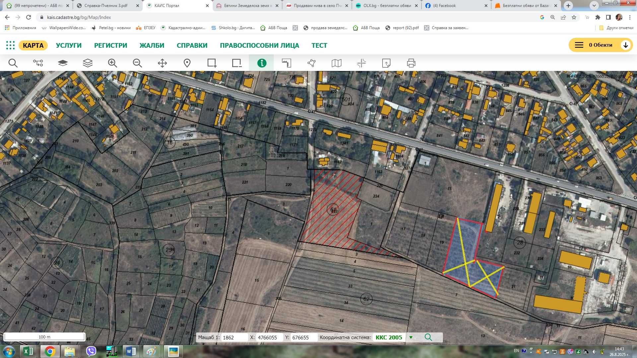
Task: Activate the pan map tool
Action: (x=162, y=63)
